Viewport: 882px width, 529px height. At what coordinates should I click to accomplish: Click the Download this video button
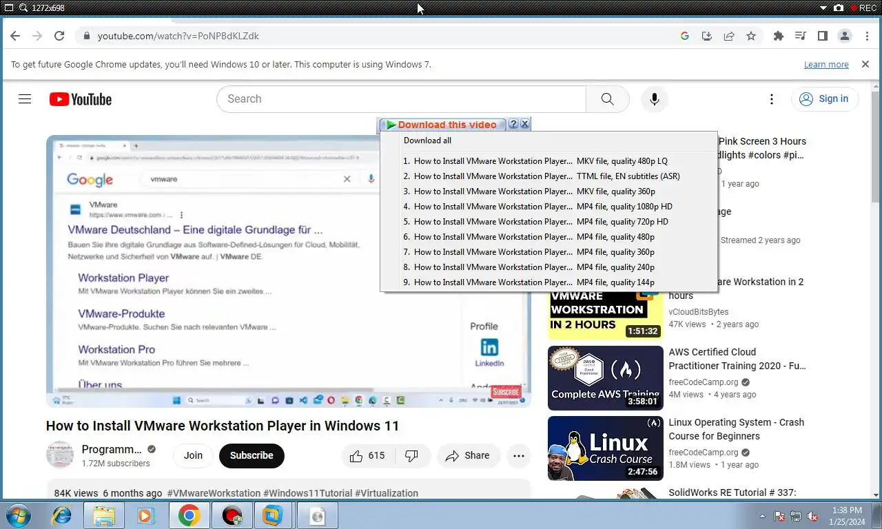(442, 125)
